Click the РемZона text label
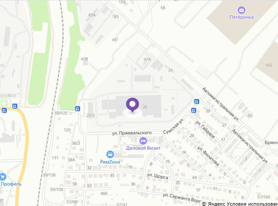The height and width of the screenshot is (206, 278). [110, 162]
